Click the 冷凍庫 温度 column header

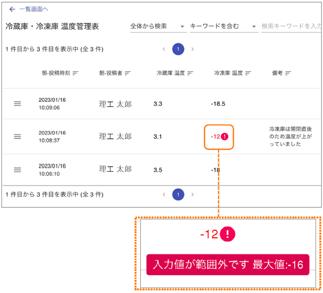point(228,73)
